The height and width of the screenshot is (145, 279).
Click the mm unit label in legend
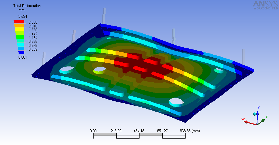22,10
